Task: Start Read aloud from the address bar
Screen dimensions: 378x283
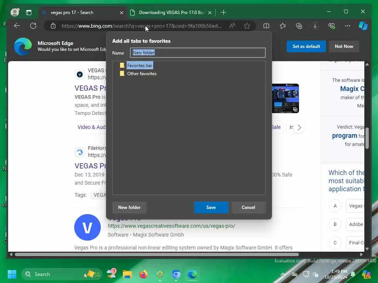Action: 232,26
